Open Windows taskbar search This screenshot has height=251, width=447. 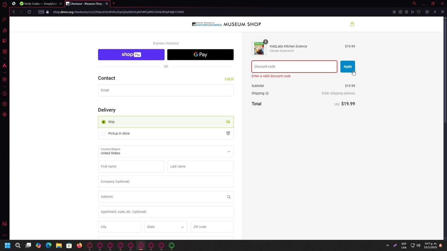coord(18,245)
